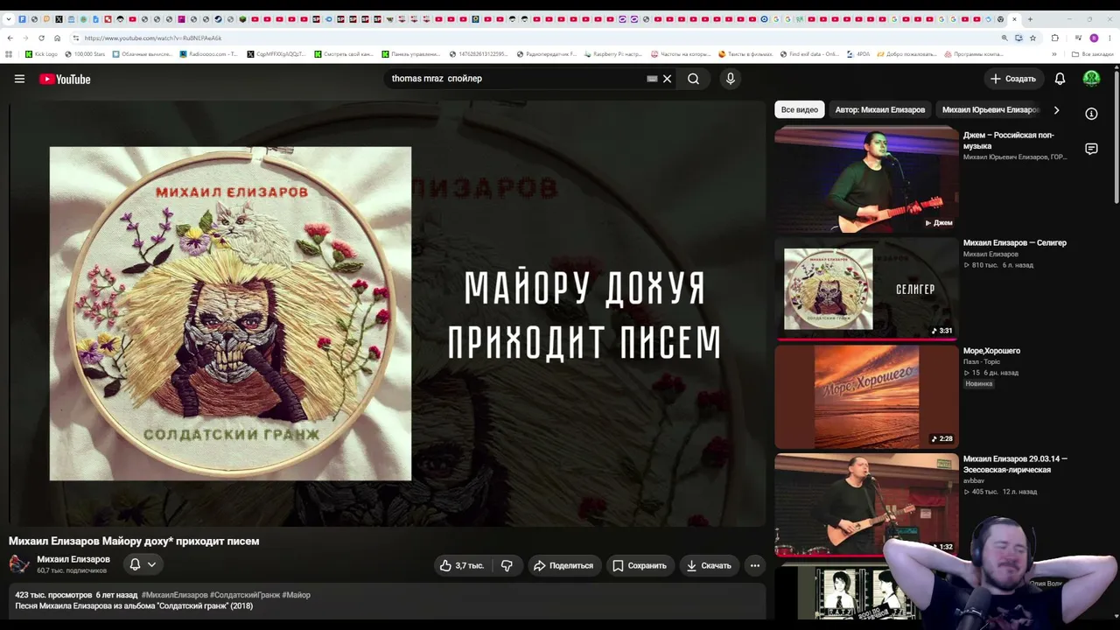Dislike the video with thumbs down
The width and height of the screenshot is (1120, 630).
tap(507, 565)
